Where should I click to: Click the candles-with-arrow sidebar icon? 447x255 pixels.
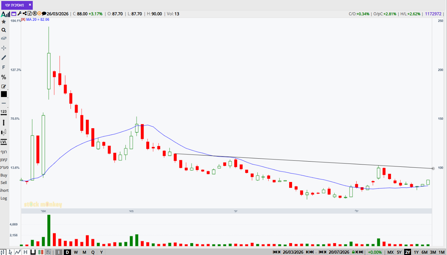4,132
